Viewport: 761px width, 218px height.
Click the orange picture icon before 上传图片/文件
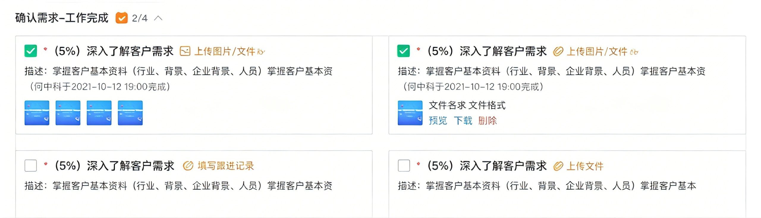[x=185, y=51]
